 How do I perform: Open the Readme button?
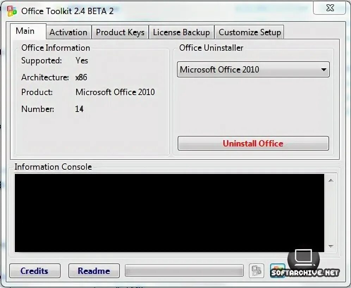pyautogui.click(x=94, y=271)
